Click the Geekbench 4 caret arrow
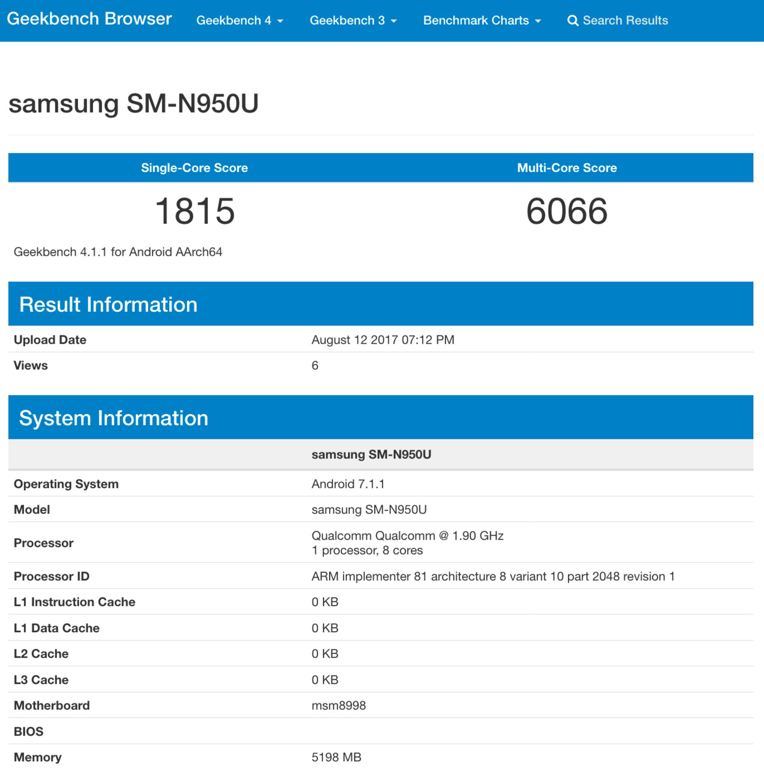This screenshot has width=764, height=777. 280,21
